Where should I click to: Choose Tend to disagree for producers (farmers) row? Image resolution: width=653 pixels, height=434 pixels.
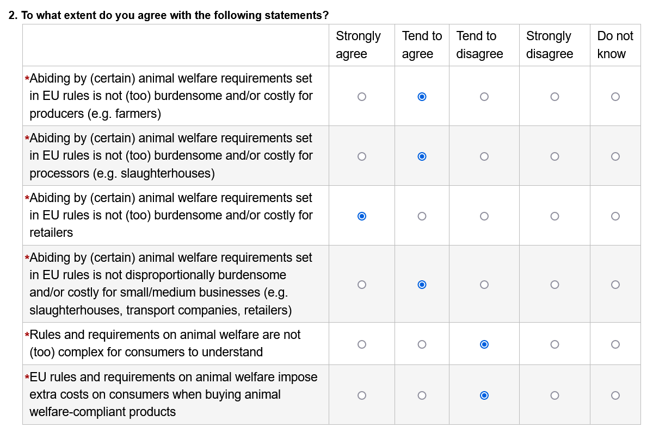[484, 97]
